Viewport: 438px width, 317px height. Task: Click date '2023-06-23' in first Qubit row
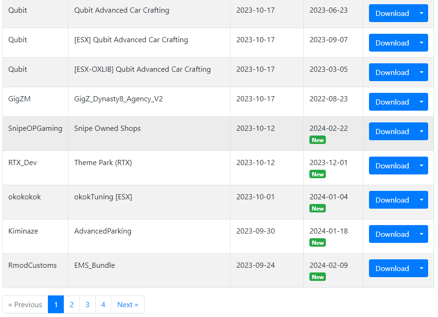click(329, 10)
